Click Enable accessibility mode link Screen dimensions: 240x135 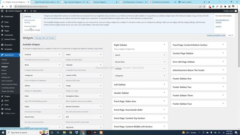point(216,35)
